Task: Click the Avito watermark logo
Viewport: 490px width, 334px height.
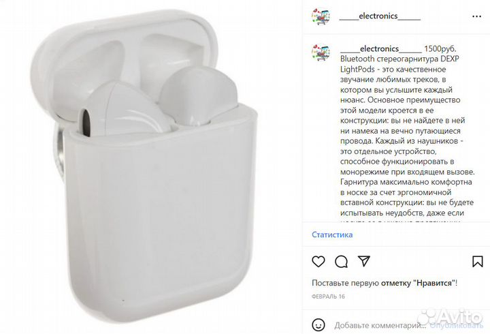Action: coord(451,316)
